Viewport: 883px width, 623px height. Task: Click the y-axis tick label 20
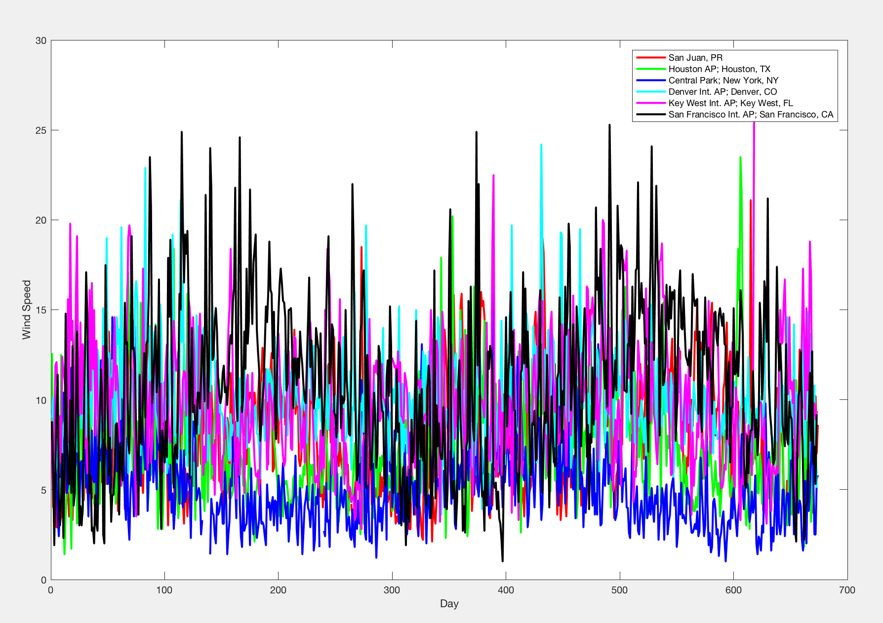(41, 220)
